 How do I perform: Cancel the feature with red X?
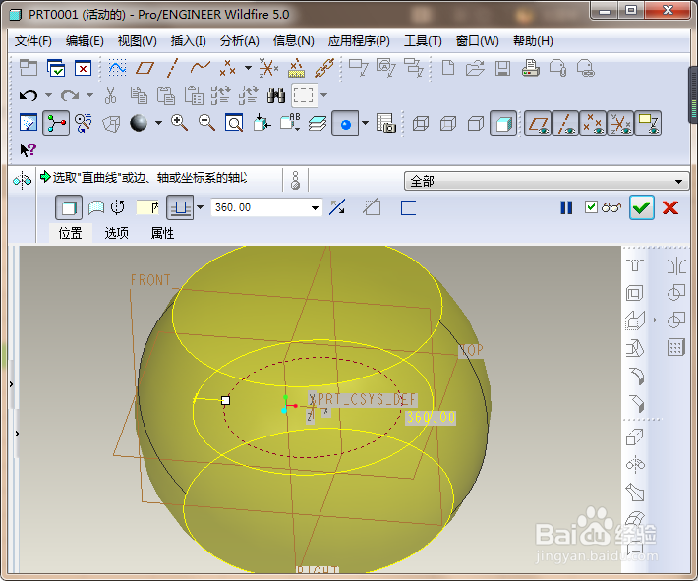pyautogui.click(x=670, y=207)
